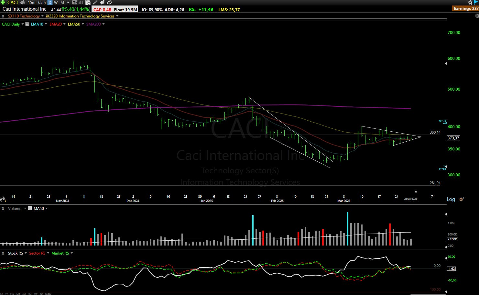Jump to Today on the time range bar
The width and height of the screenshot is (479, 295).
(48, 294)
